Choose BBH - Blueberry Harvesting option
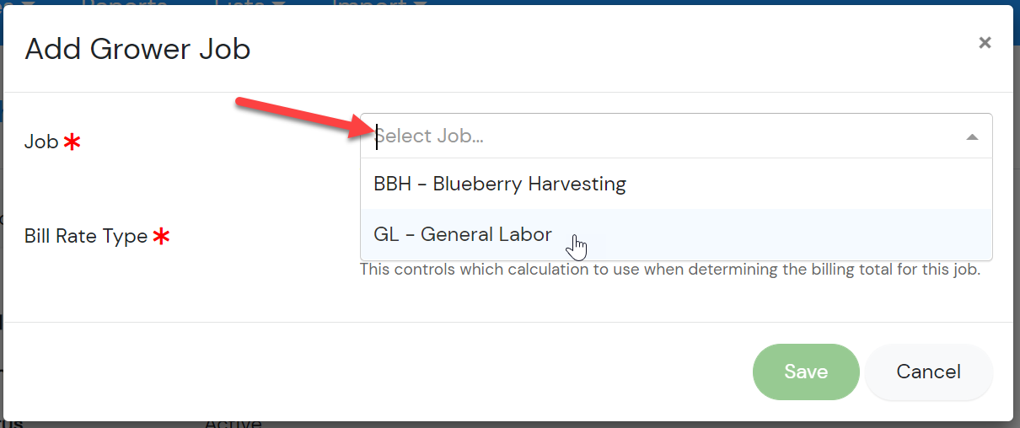 click(x=676, y=184)
